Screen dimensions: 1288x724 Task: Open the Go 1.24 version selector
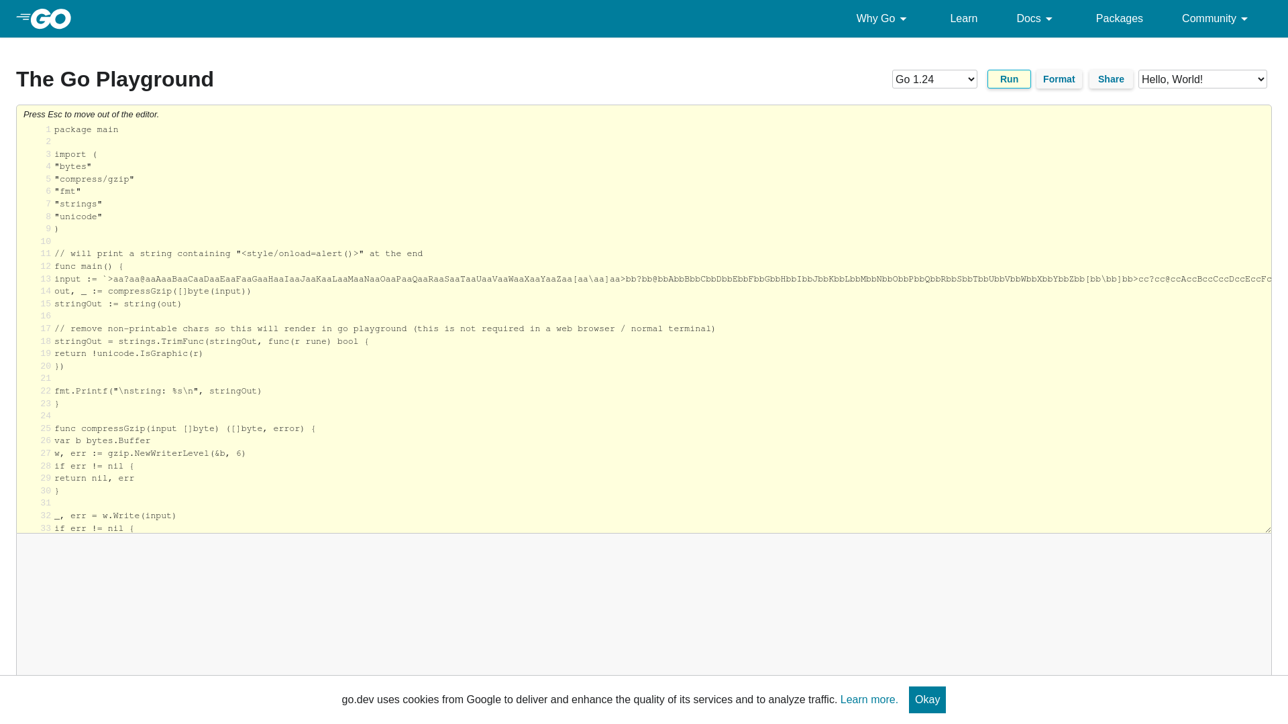(934, 79)
